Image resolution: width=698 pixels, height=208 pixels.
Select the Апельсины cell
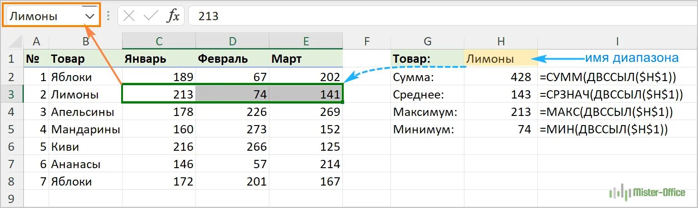pos(85,112)
